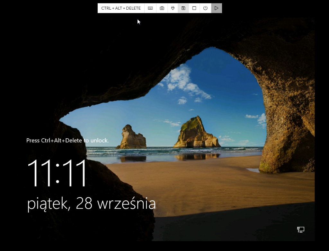
Task: Click the 11:11 lock screen clock
Action: 57,173
